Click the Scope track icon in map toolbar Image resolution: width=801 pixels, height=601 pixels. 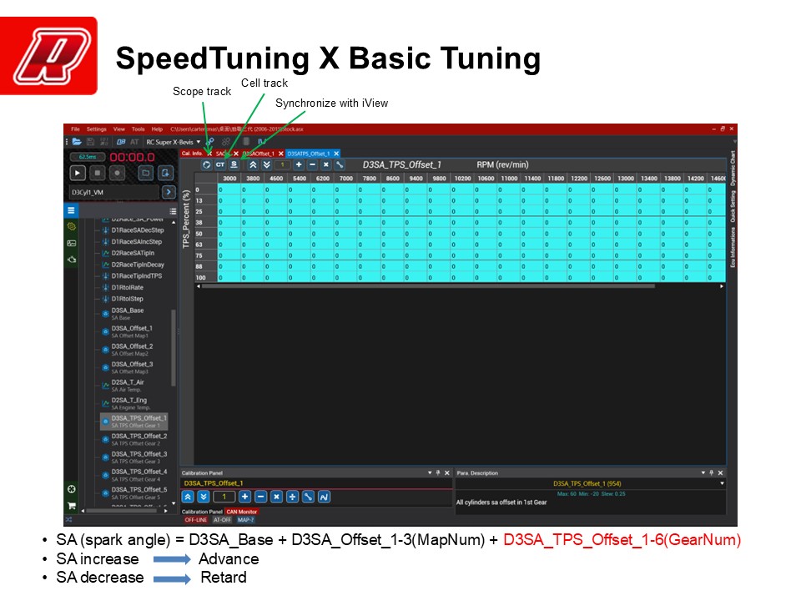pos(207,165)
